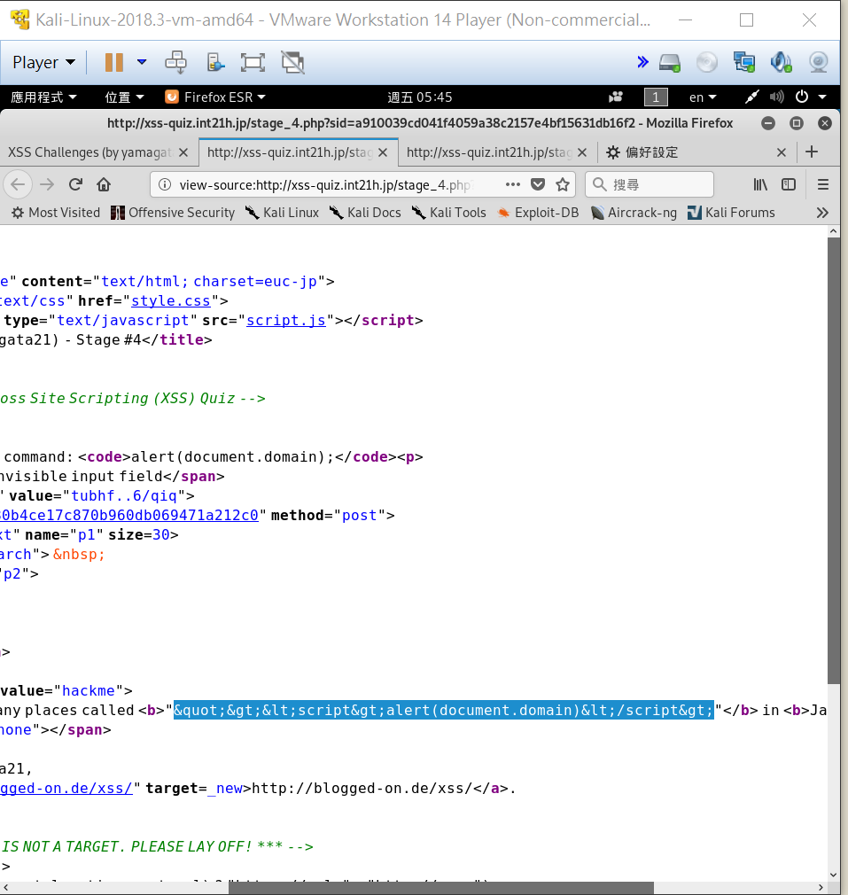Open Kali Linux bookmark

[x=282, y=213]
